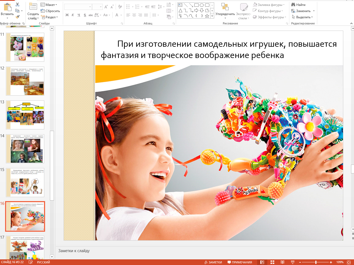354x265 pixels.
Task: Justify the text alignment
Action: point(146,15)
